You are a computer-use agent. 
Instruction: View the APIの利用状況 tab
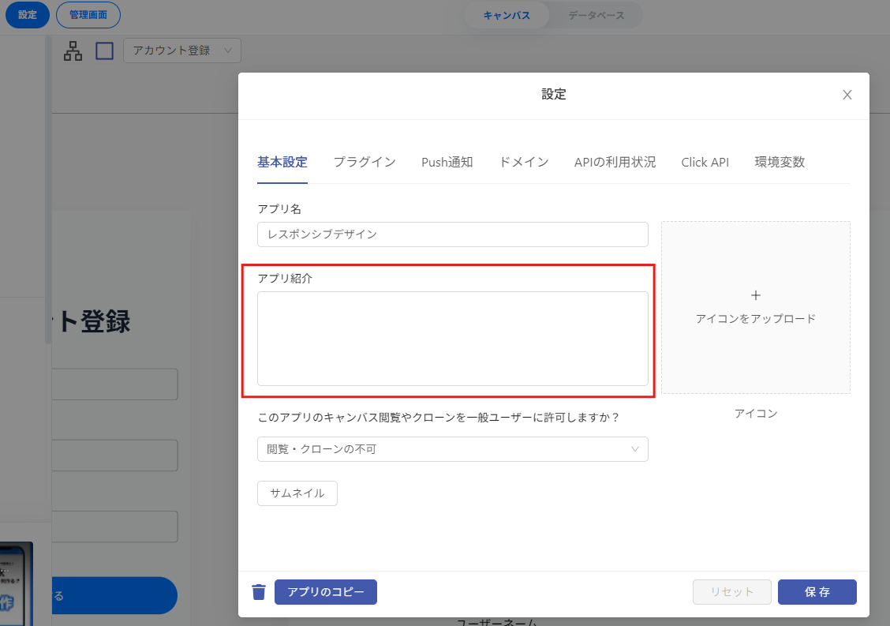(615, 163)
